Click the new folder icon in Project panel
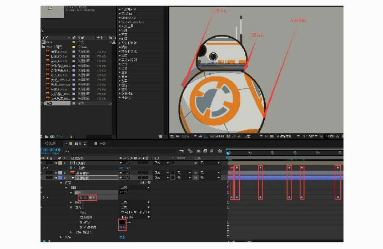 47,136
